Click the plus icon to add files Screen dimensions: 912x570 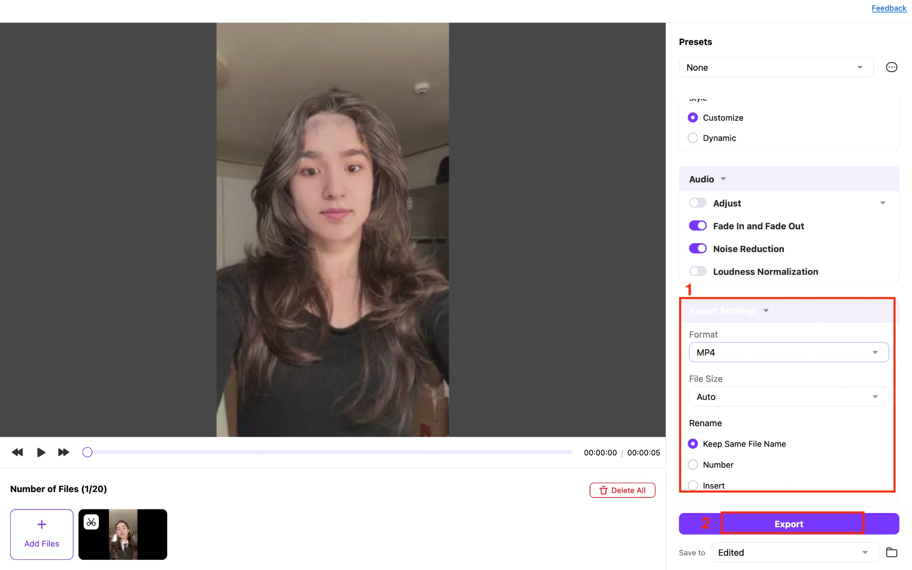coord(42,525)
